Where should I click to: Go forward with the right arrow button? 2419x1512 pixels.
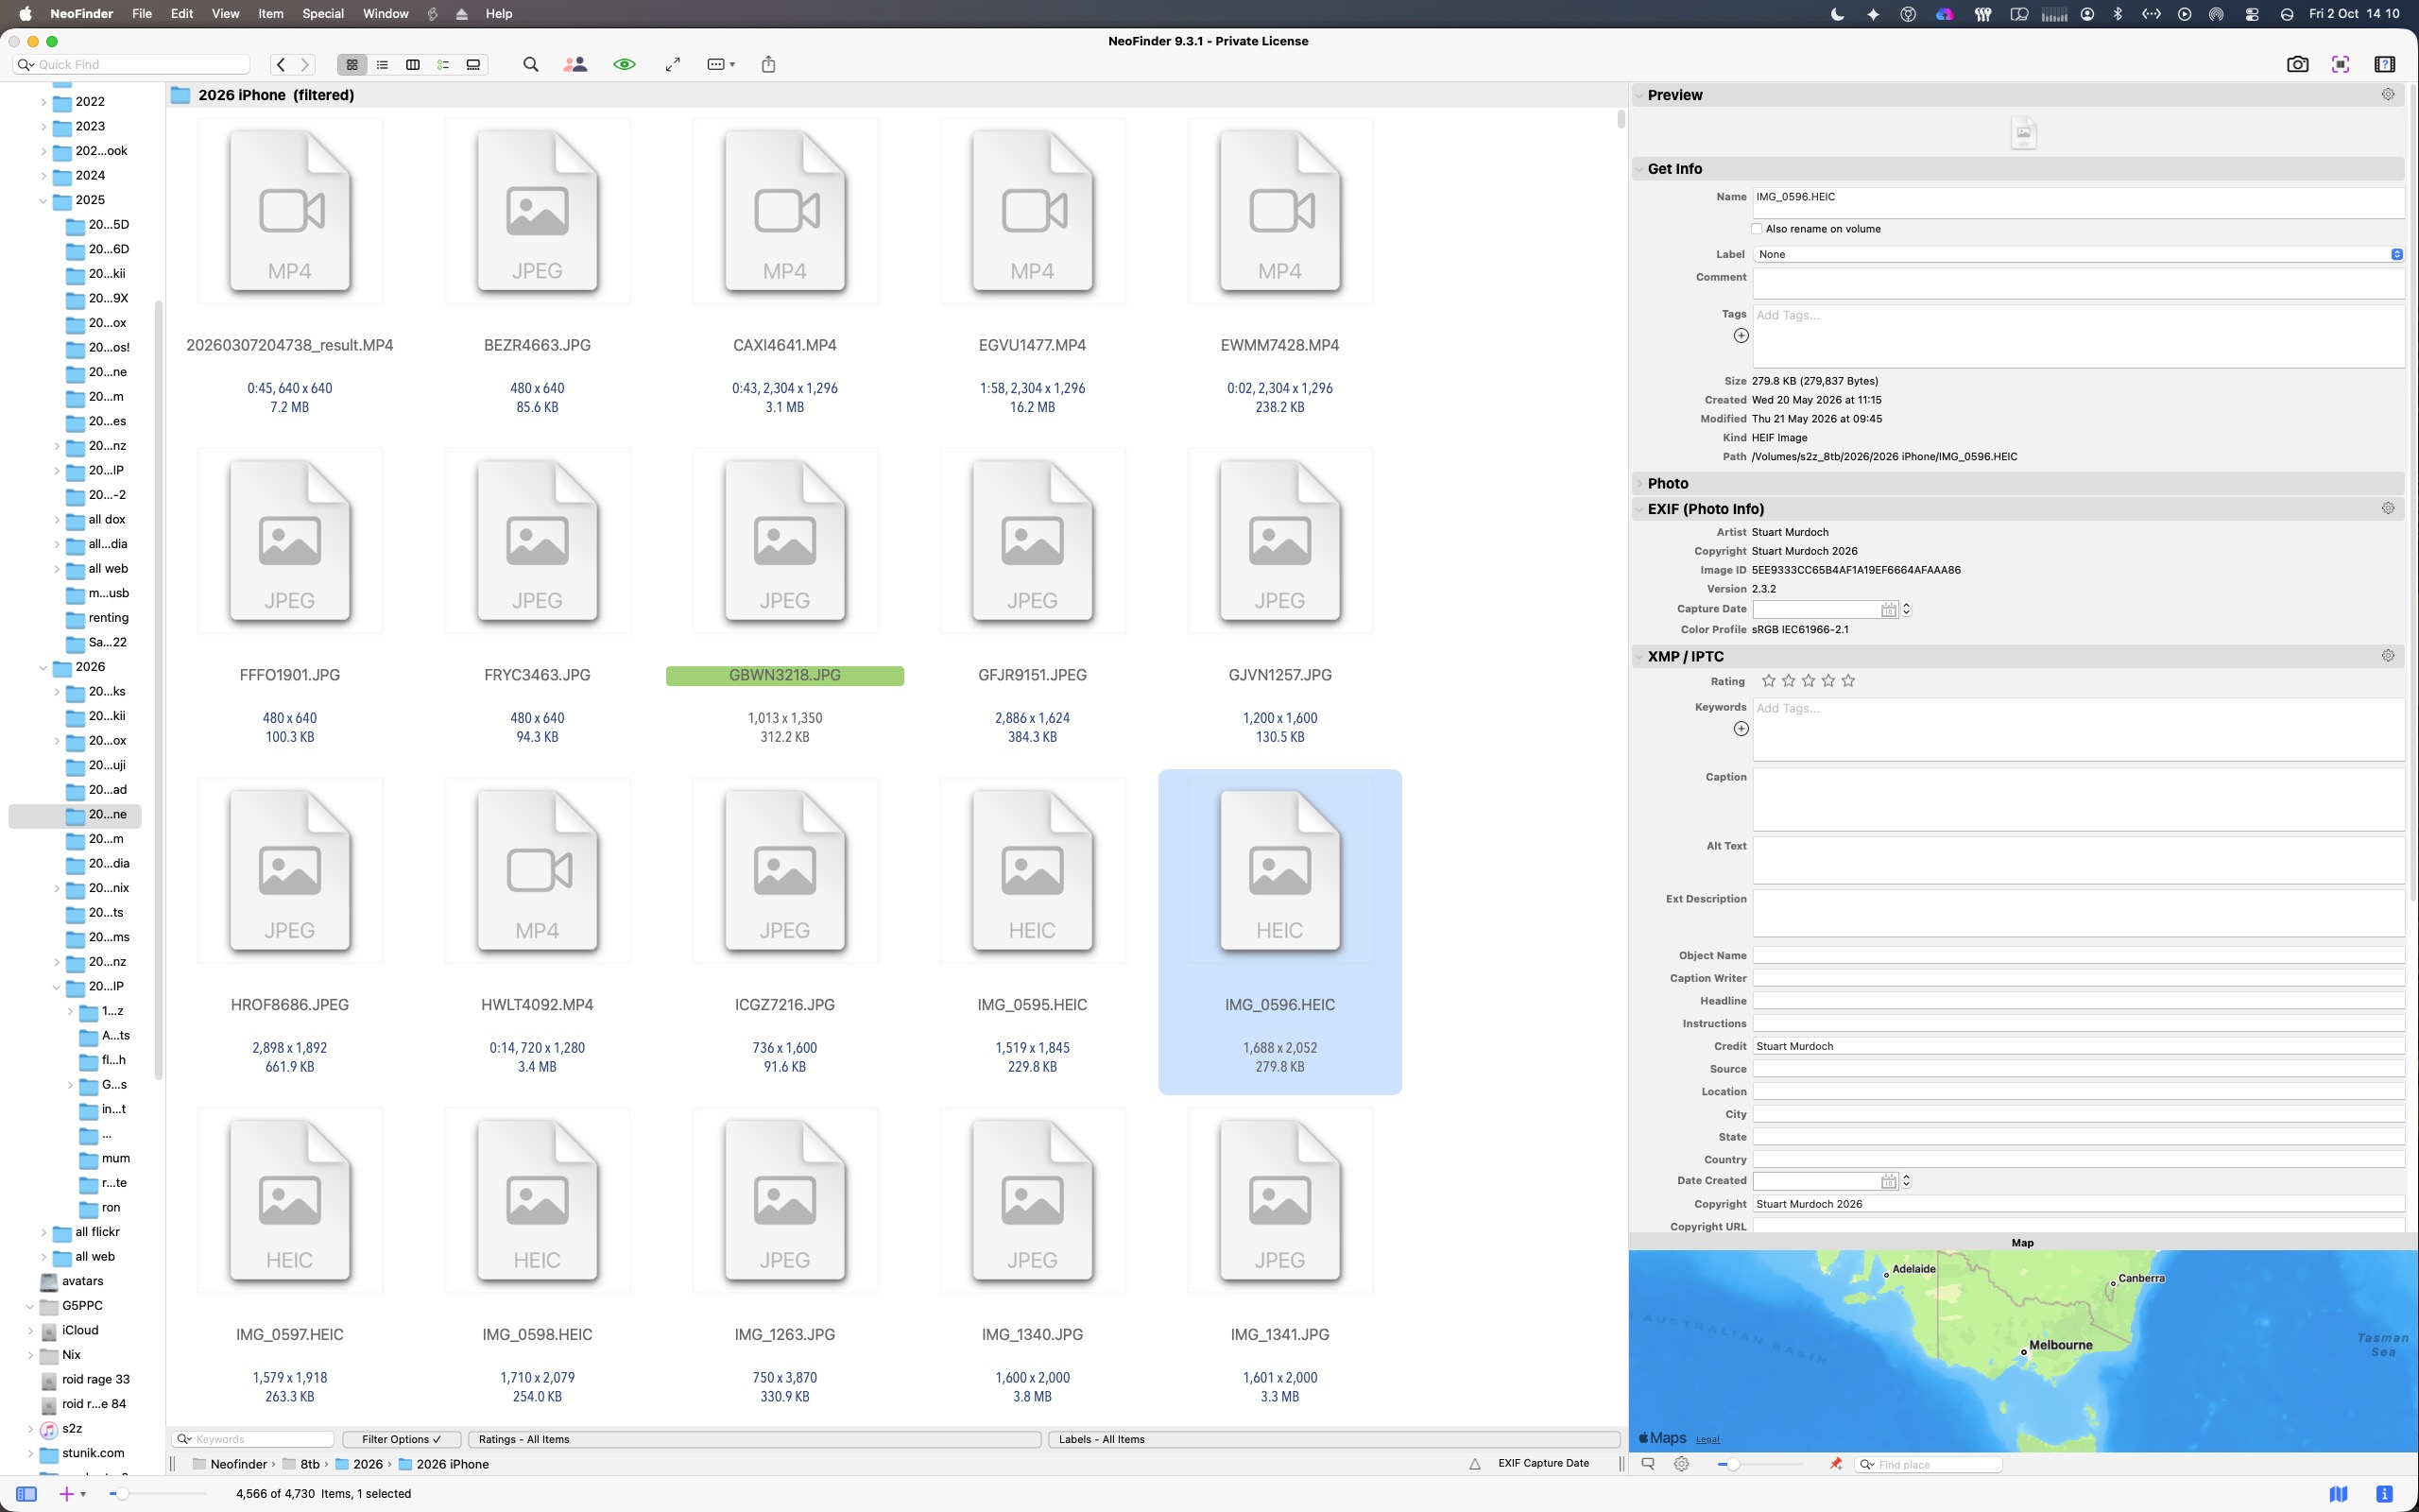coord(305,64)
